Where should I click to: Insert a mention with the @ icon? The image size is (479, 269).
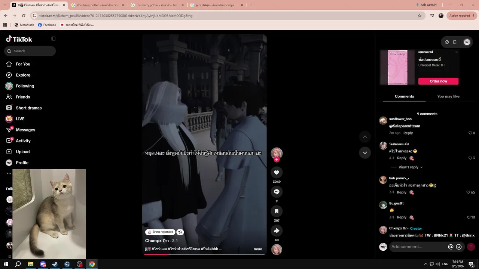451,247
